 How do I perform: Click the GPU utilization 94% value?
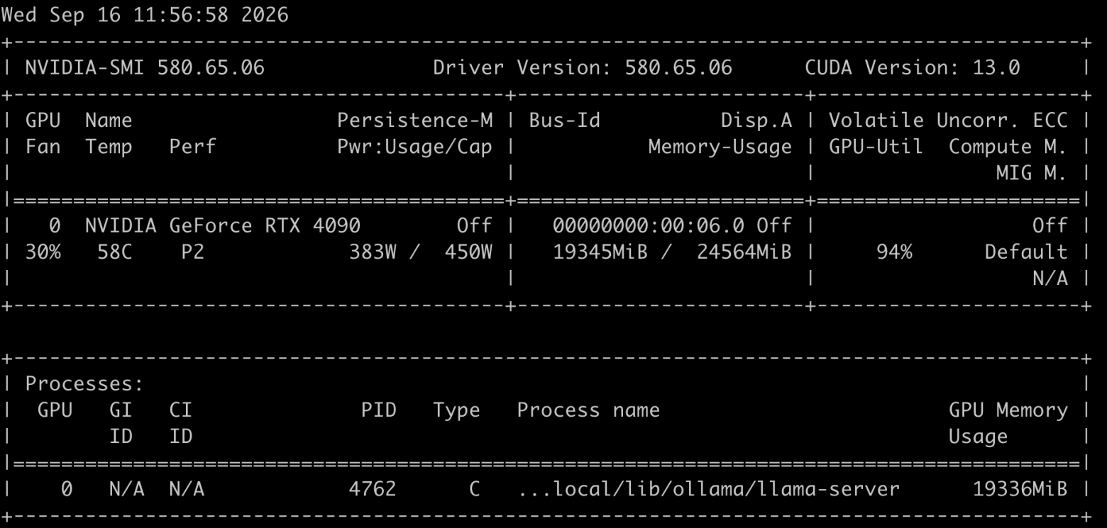[x=894, y=252]
